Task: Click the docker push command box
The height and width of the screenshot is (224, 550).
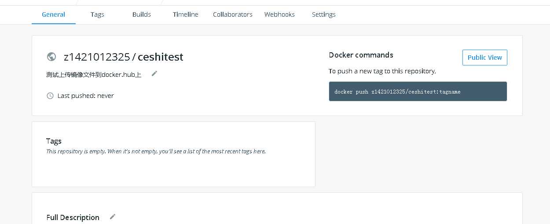Action: [x=418, y=91]
